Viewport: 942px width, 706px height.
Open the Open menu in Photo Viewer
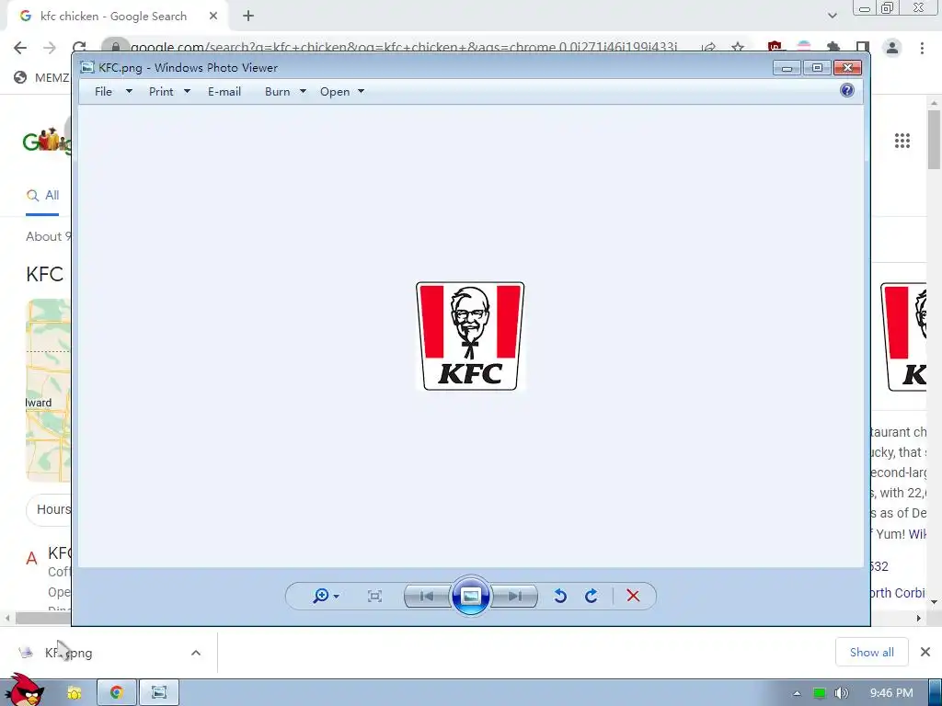click(335, 91)
